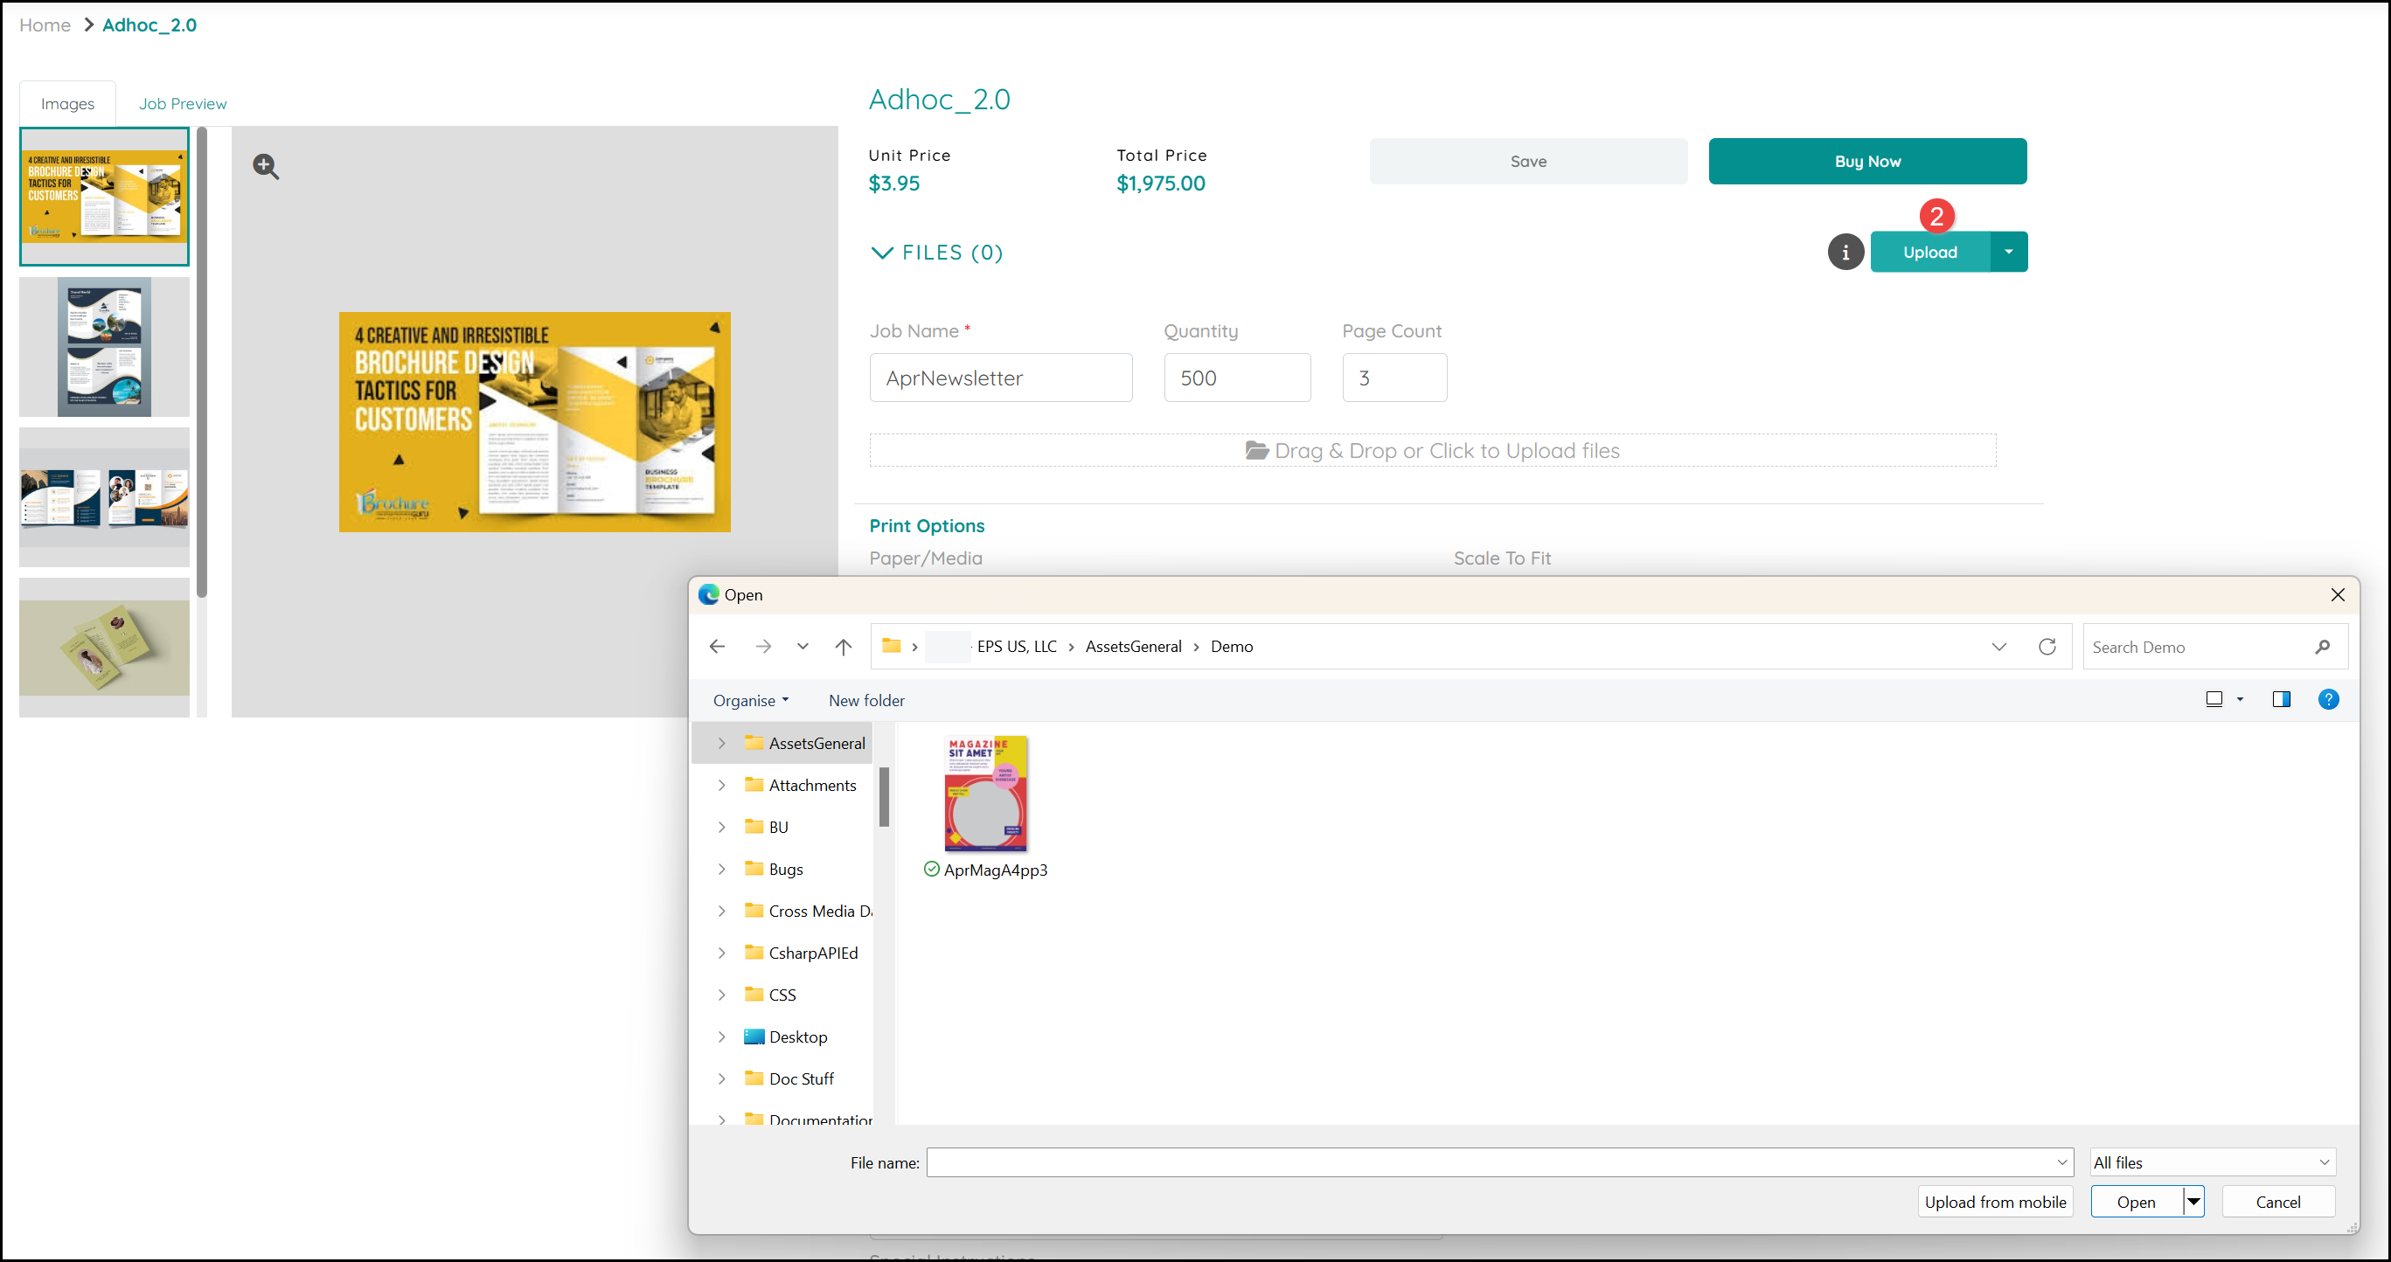Image resolution: width=2391 pixels, height=1262 pixels.
Task: Click the Quantity input field
Action: [1237, 378]
